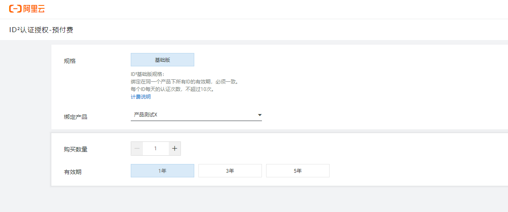
Task: Choose the 3年 validity period
Action: tap(230, 171)
